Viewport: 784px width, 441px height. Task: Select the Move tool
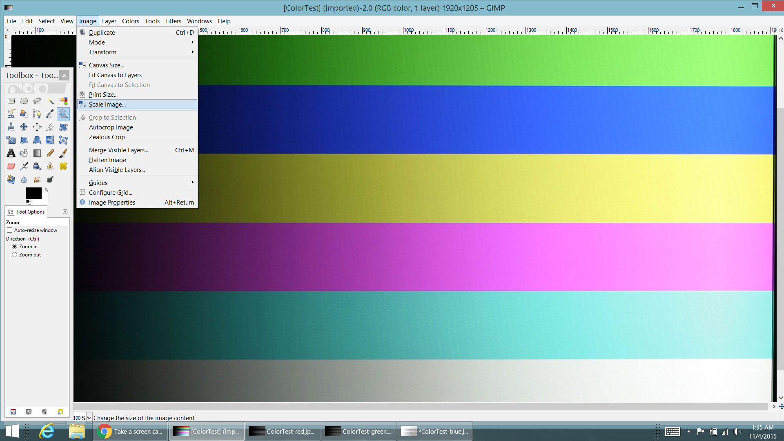24,127
